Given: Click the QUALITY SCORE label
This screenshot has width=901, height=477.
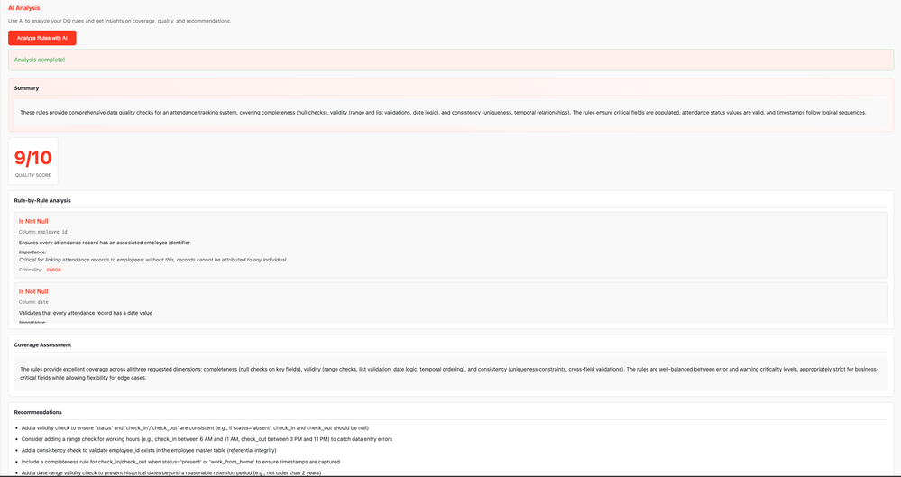Looking at the screenshot, I should coord(33,175).
